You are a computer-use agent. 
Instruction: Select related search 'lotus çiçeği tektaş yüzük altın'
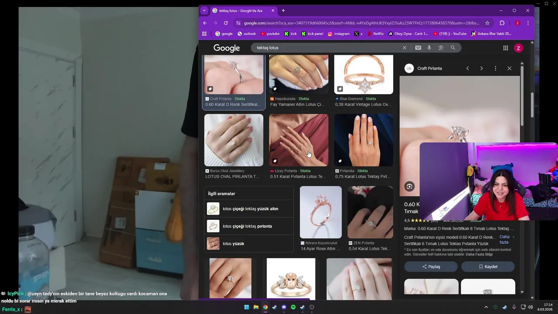pos(249,209)
